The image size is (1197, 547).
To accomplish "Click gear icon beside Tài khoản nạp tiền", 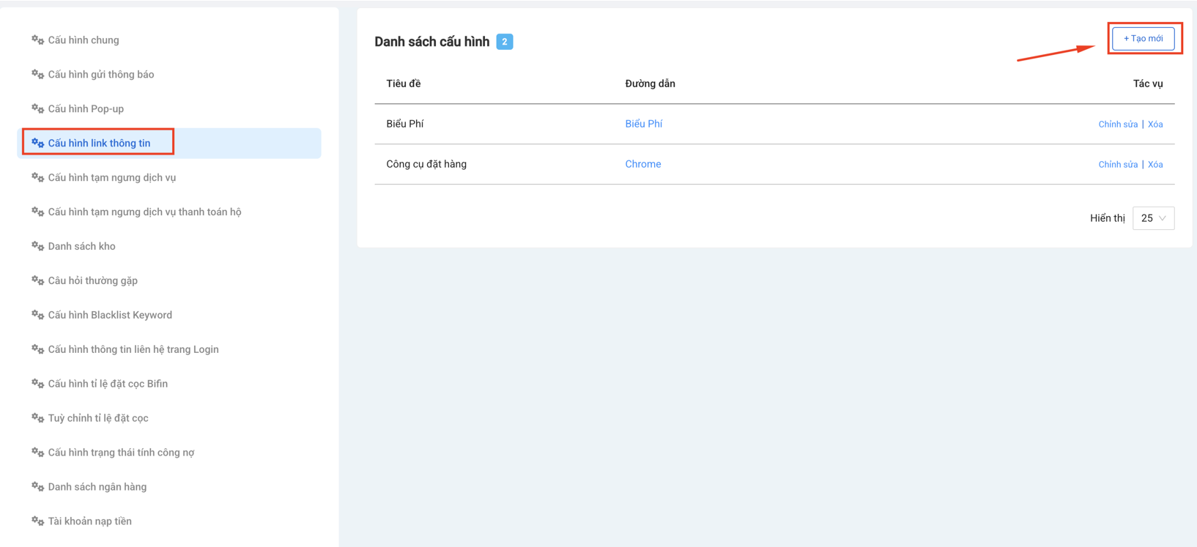I will point(37,521).
